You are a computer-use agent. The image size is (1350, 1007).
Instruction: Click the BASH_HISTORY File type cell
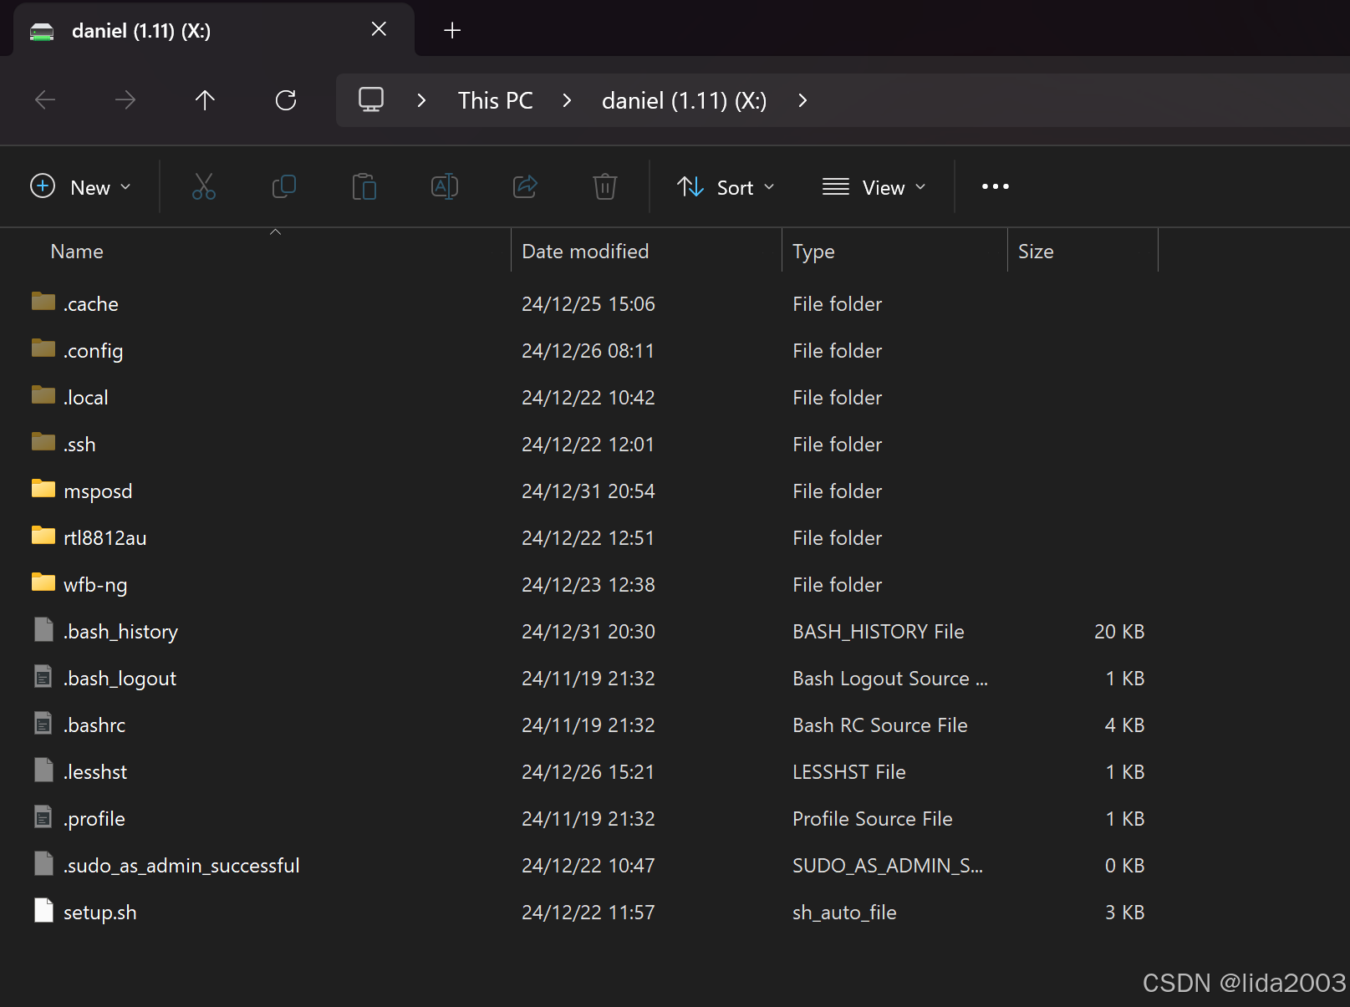point(879,632)
